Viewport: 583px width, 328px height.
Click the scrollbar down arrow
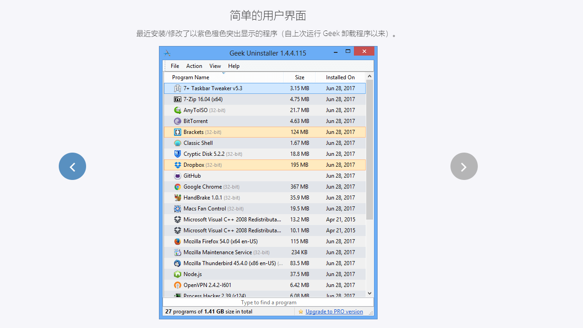pos(369,293)
